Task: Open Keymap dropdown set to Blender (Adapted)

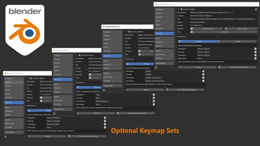Action: pos(75,121)
